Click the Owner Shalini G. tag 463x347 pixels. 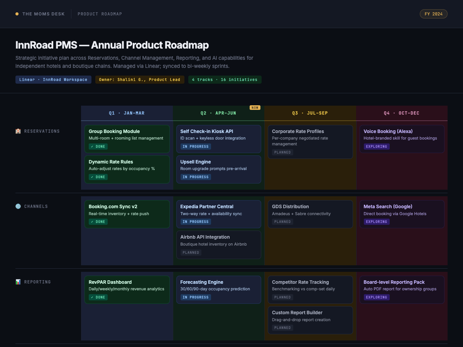pos(140,80)
